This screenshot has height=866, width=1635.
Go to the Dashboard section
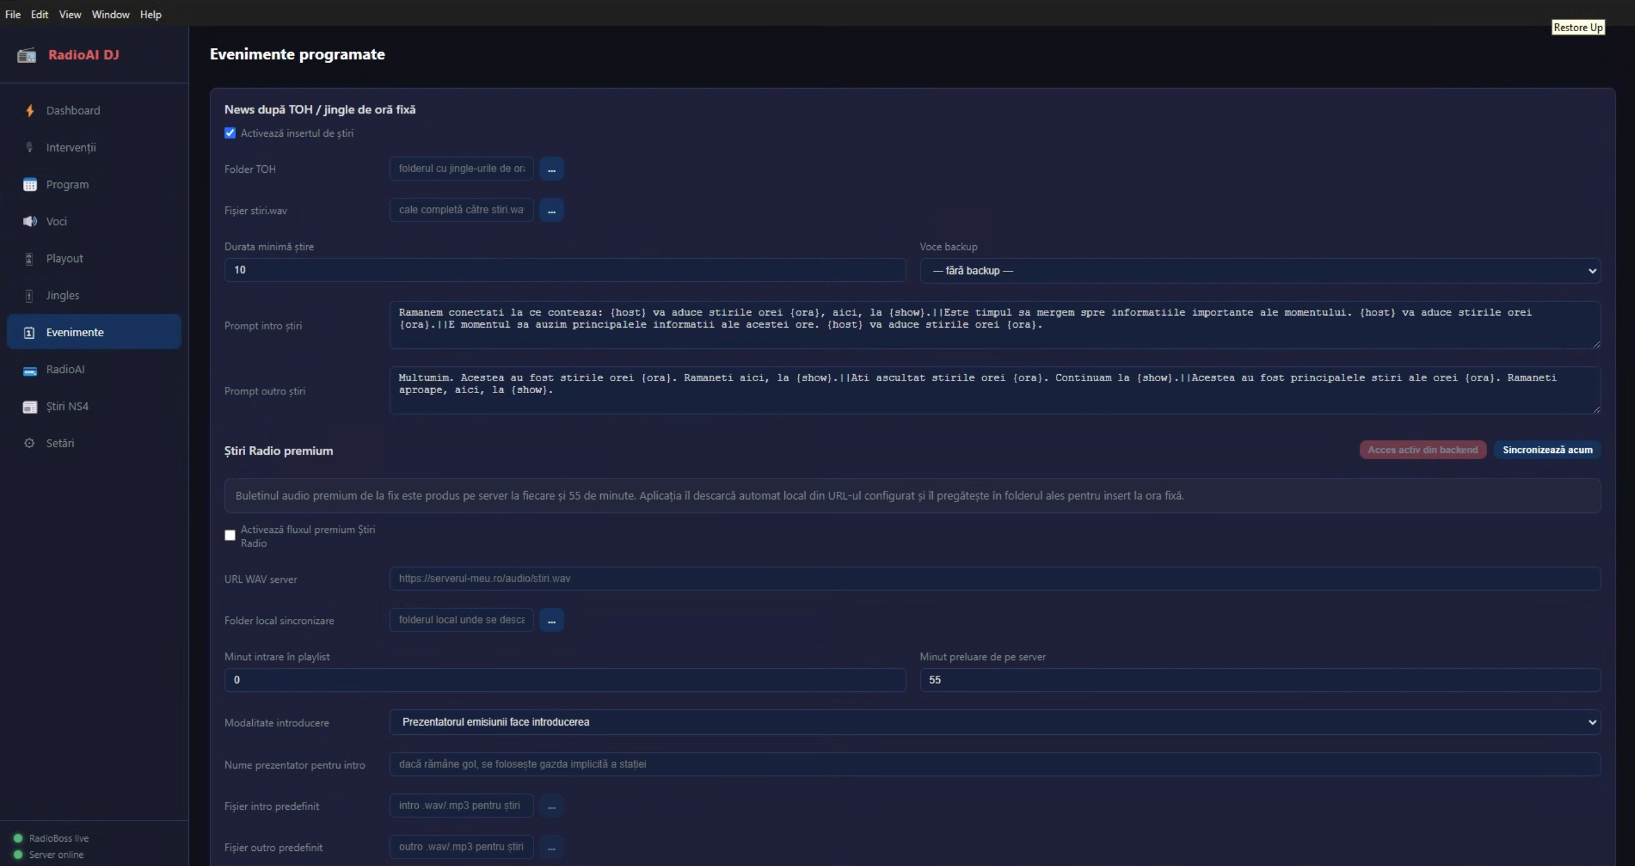[94, 110]
